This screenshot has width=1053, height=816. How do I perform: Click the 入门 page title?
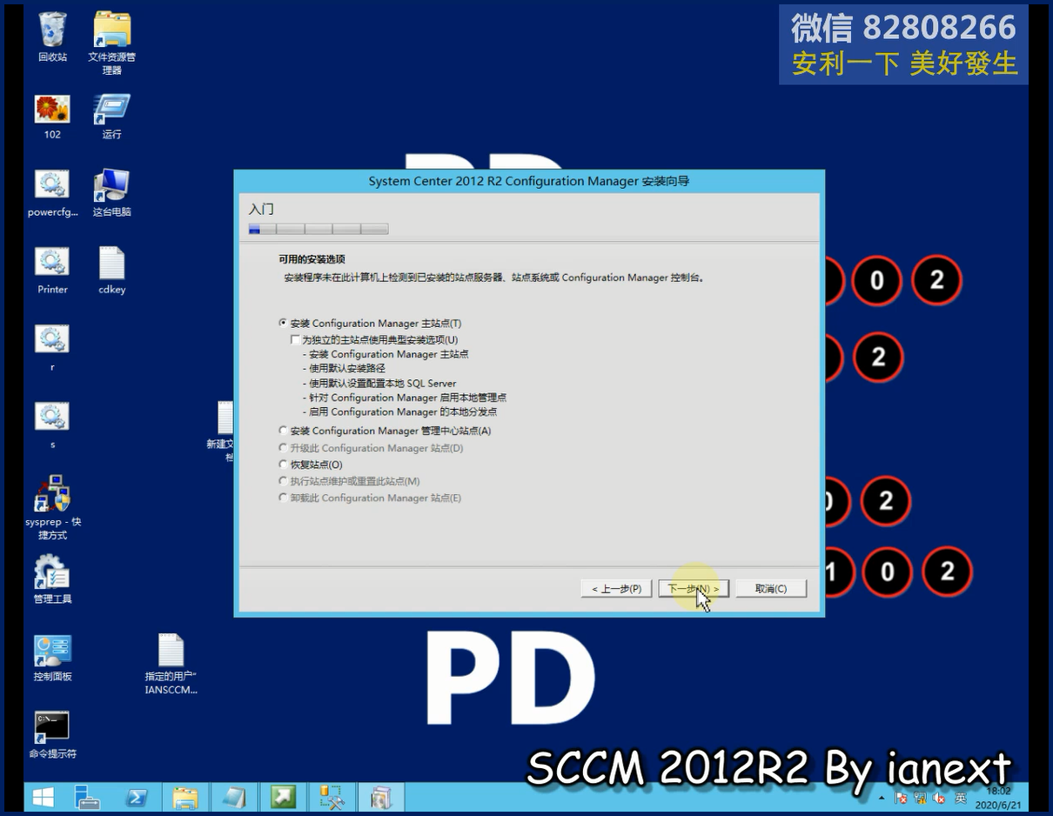pyautogui.click(x=261, y=210)
